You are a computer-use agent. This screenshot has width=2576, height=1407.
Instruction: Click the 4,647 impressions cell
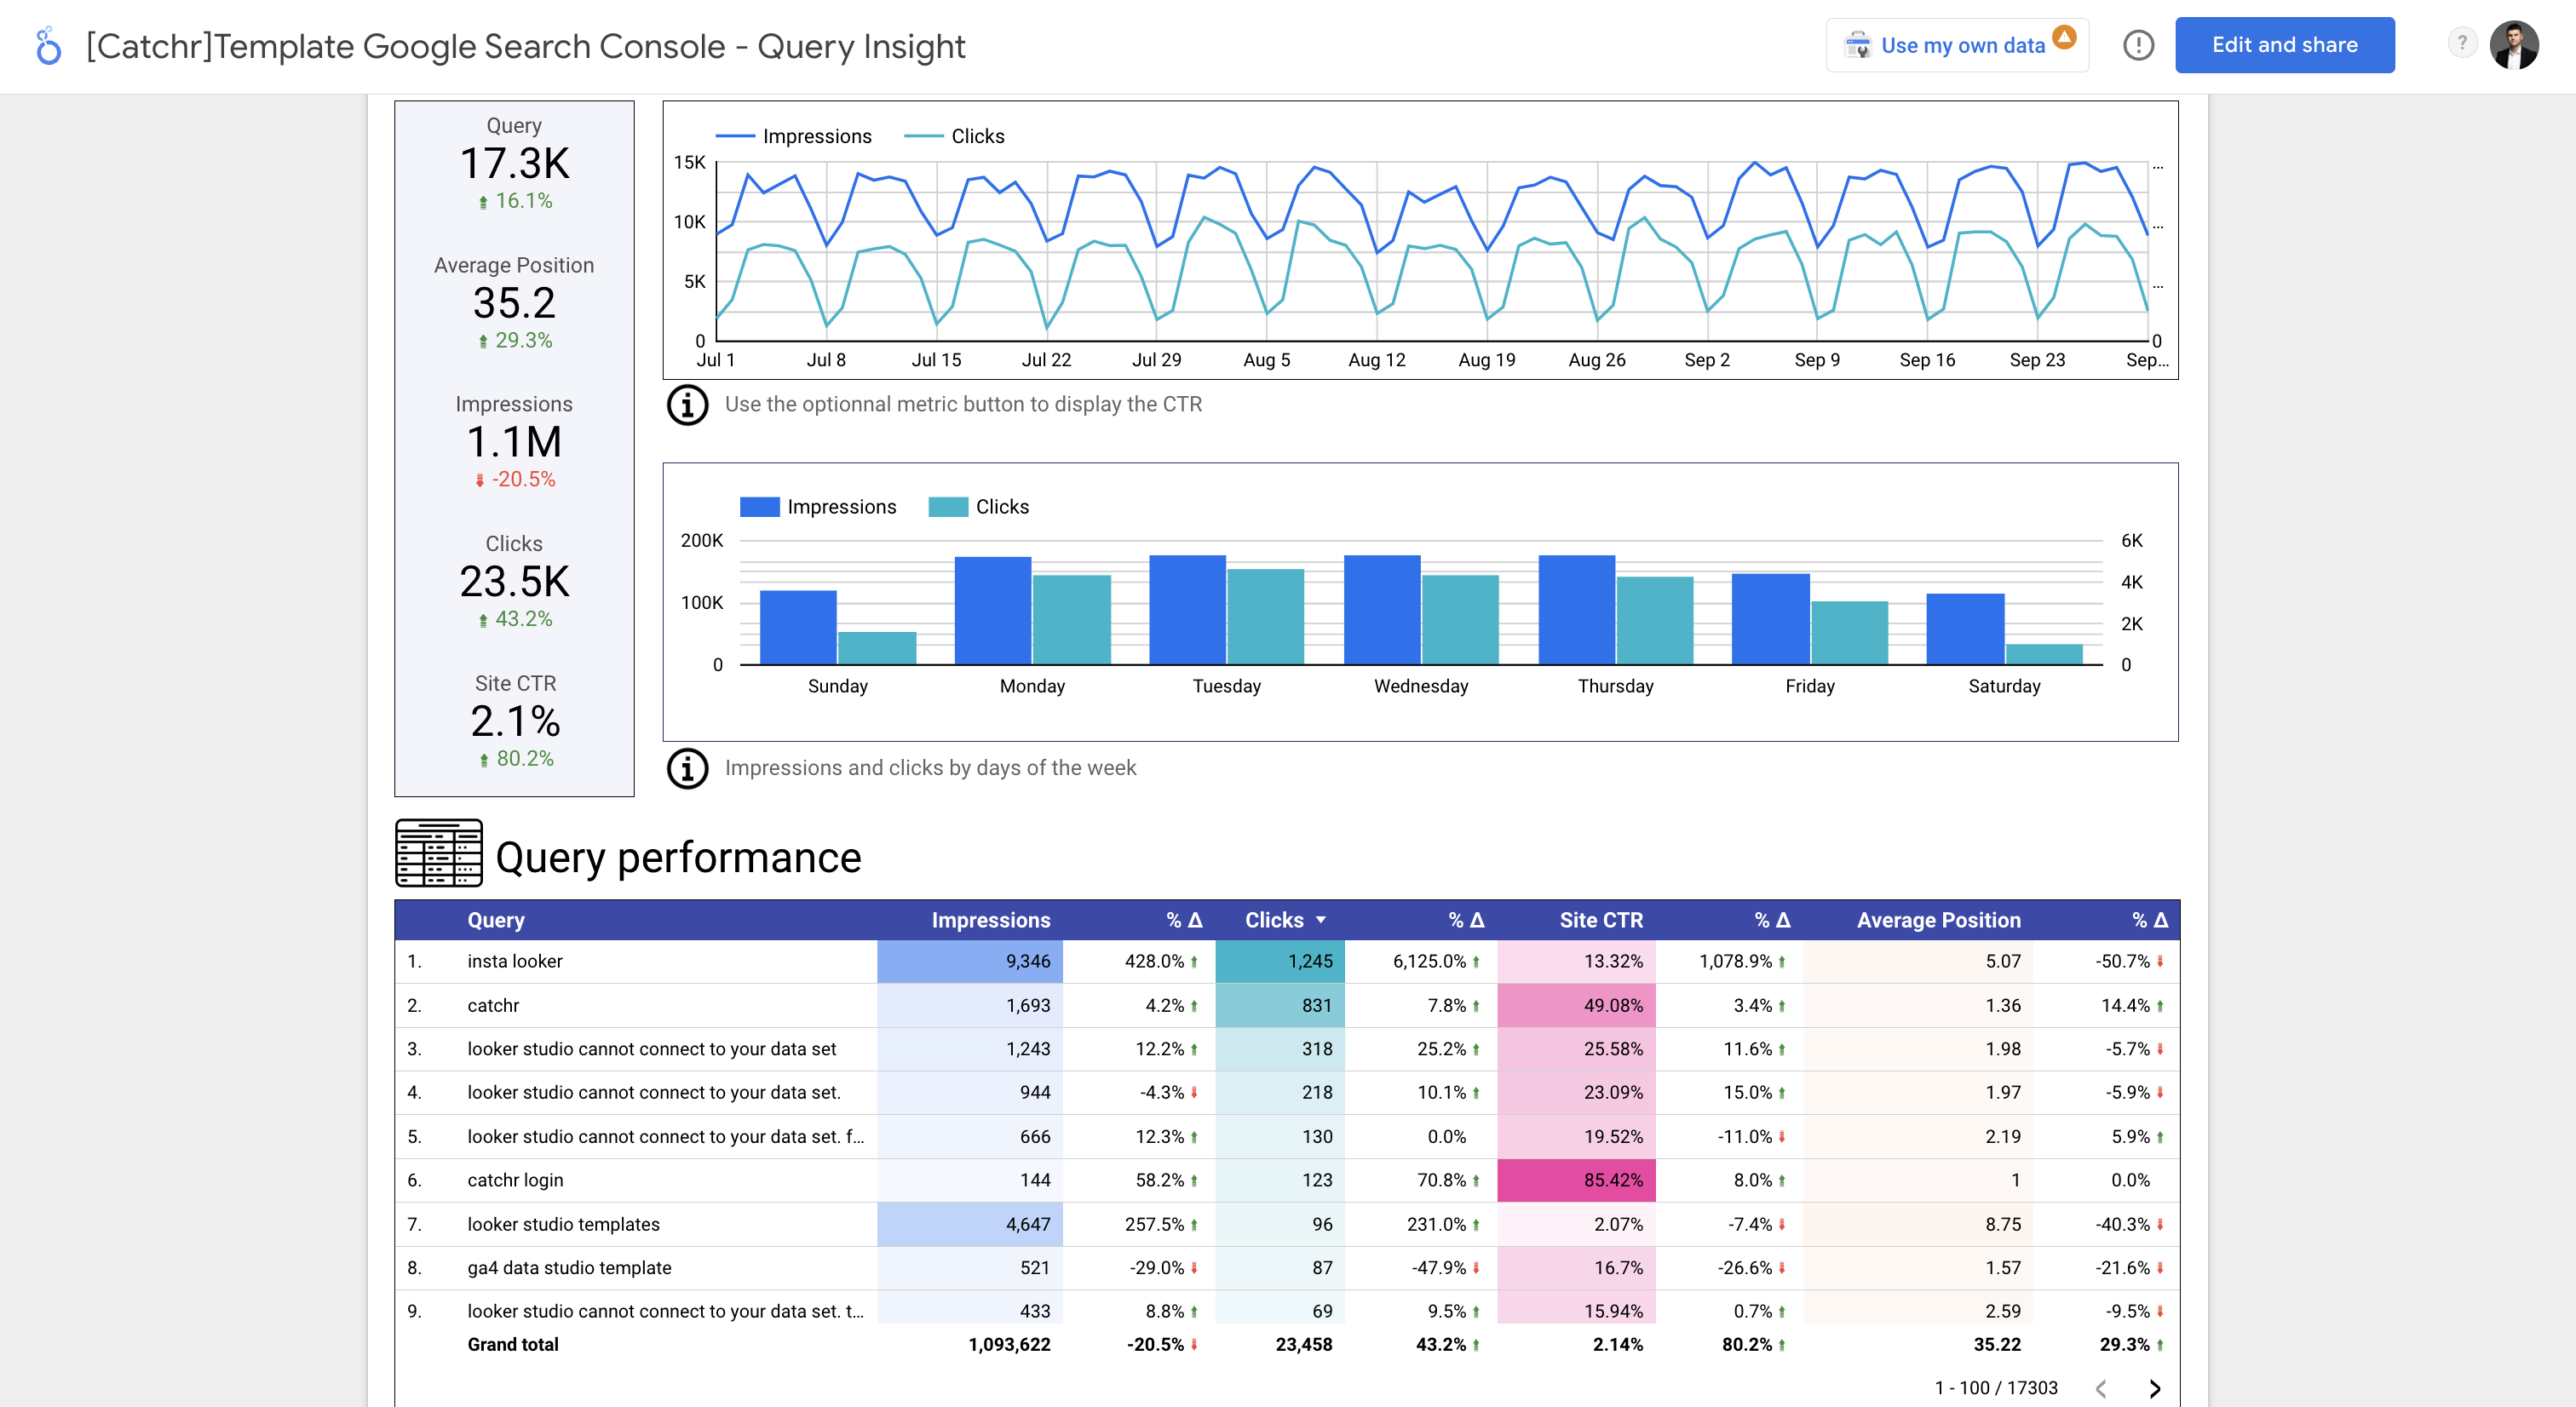coord(970,1224)
